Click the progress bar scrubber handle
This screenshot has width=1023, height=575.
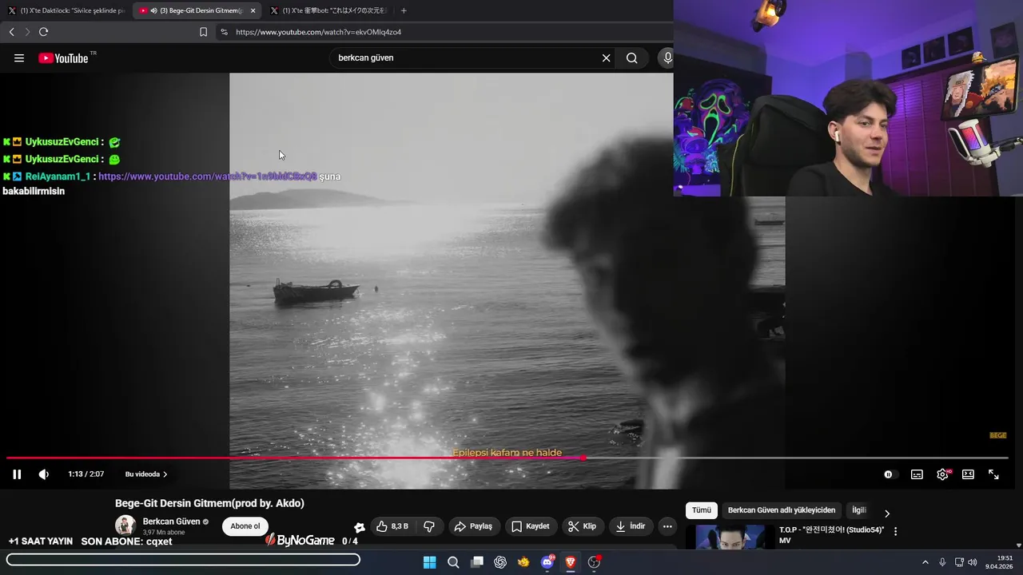pos(583,458)
